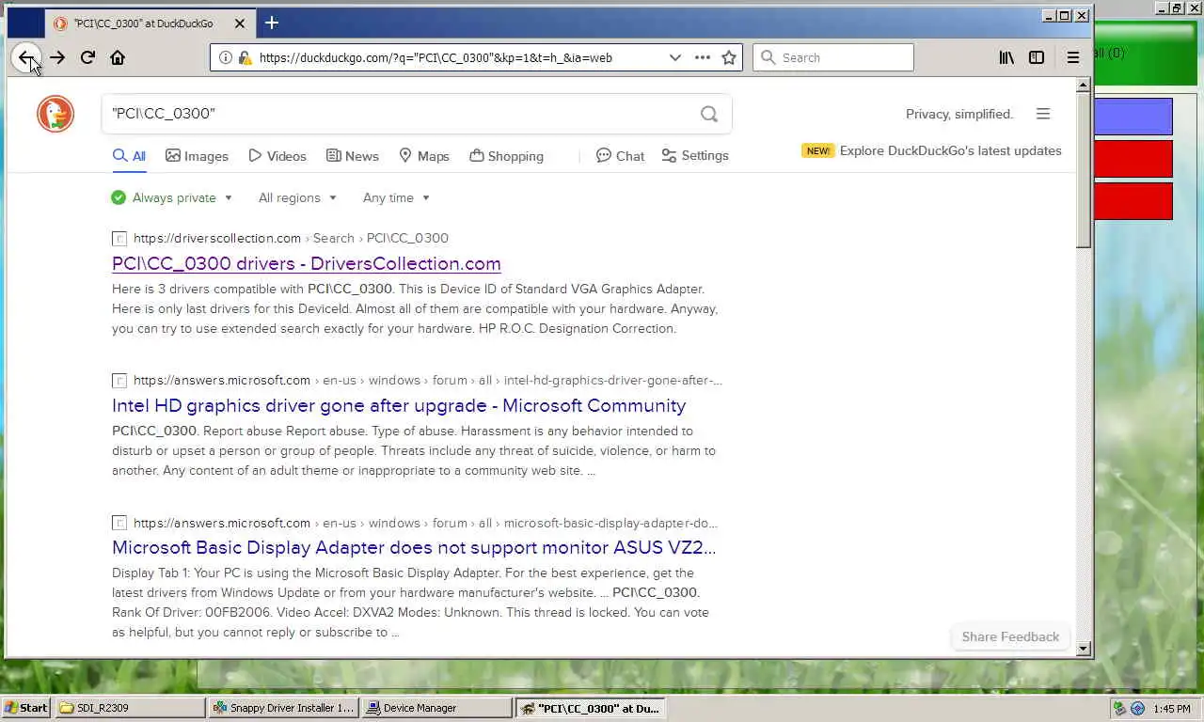This screenshot has width=1204, height=722.
Task: Click the 1:45 PM taskbar clock
Action: point(1171,708)
